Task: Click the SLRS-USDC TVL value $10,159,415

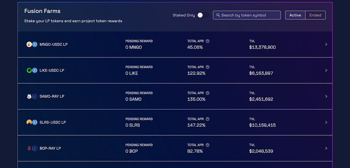Action: pos(262,125)
